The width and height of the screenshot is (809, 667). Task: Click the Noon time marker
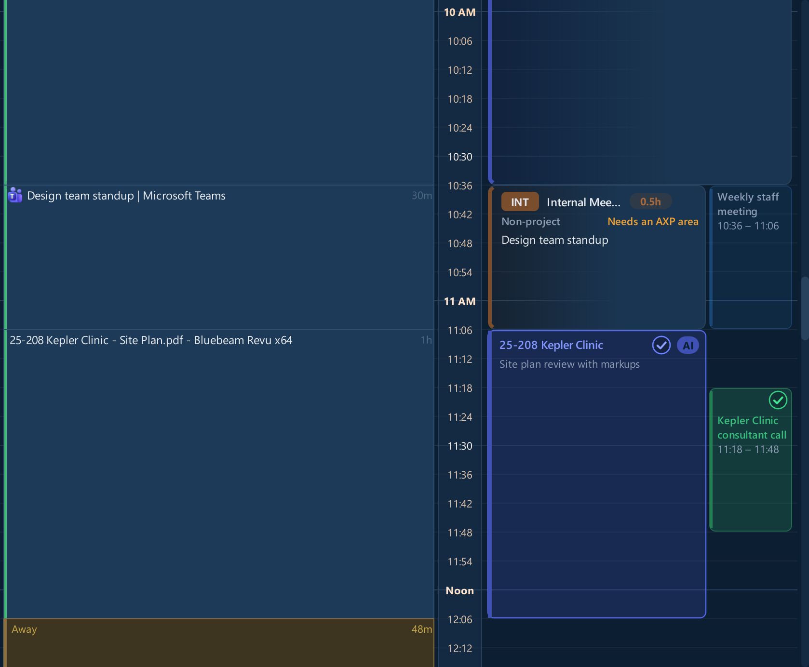[x=459, y=591]
